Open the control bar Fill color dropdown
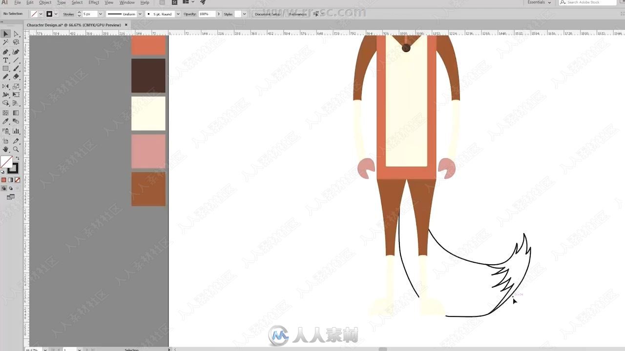 [x=41, y=14]
